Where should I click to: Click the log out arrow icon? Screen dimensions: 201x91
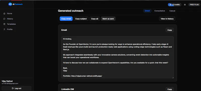pos(13,88)
